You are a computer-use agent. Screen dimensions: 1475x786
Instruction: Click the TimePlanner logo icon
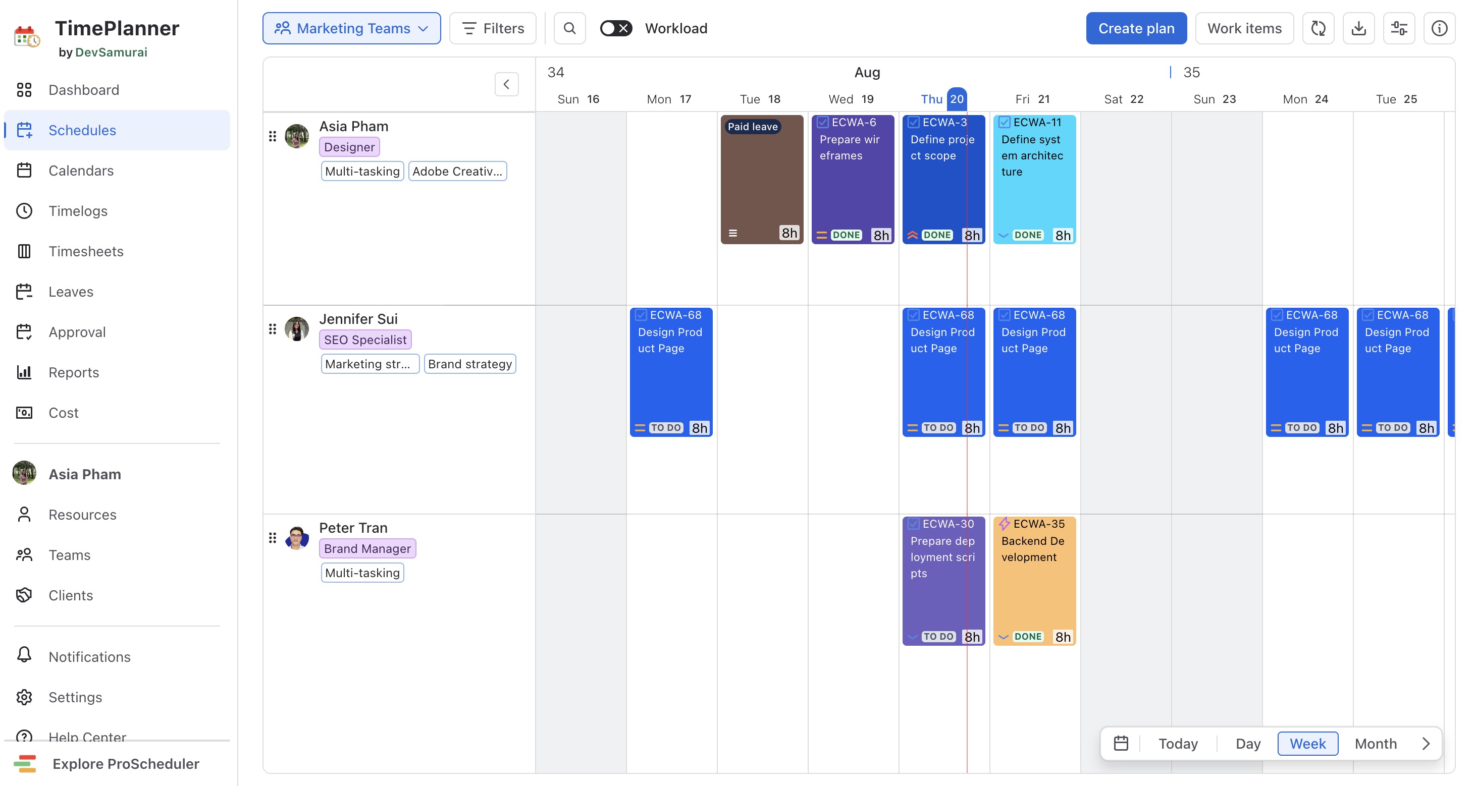[26, 37]
